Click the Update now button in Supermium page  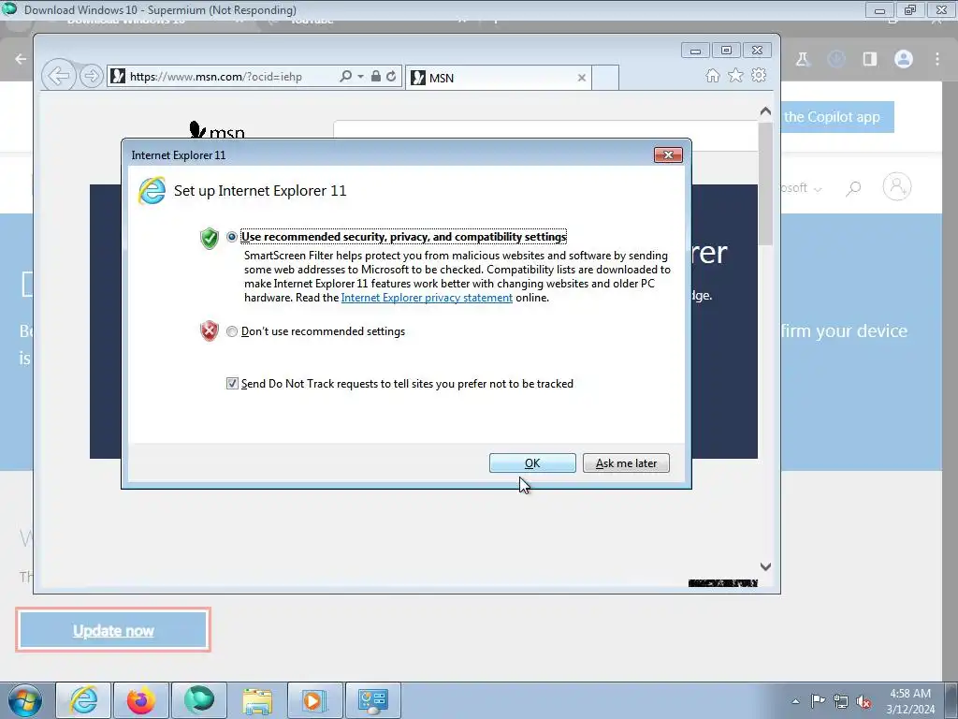[113, 630]
